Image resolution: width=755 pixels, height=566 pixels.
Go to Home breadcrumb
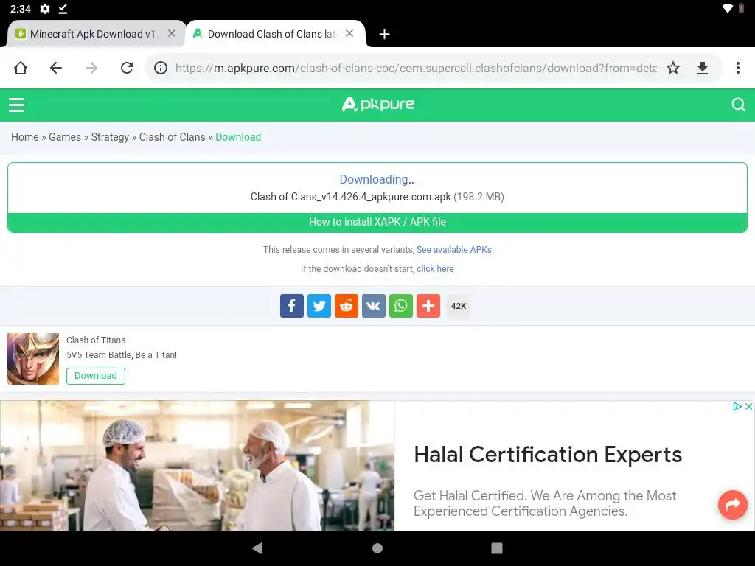point(25,137)
